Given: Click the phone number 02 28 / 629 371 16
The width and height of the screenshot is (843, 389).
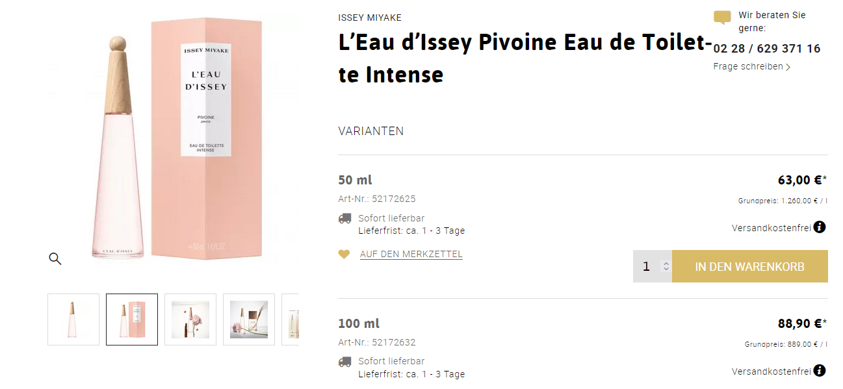Looking at the screenshot, I should point(766,49).
